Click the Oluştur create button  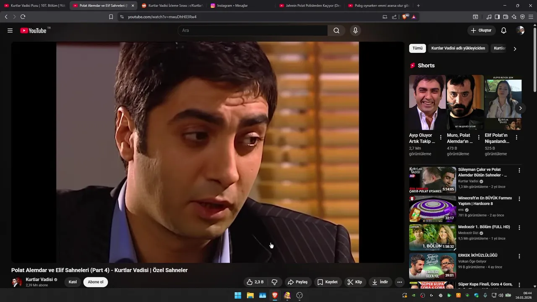[481, 31]
